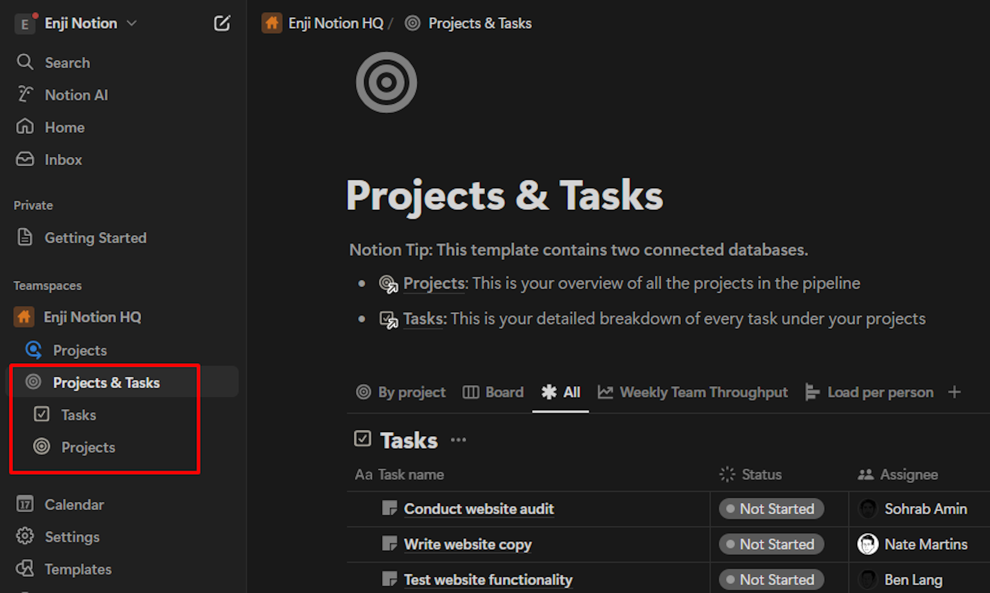Select the Private section header
This screenshot has height=593, width=990.
tap(33, 205)
